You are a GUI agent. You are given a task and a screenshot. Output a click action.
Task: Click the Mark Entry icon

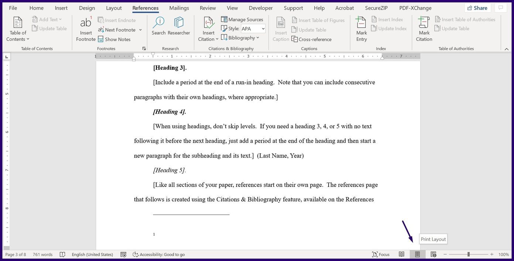point(361,23)
